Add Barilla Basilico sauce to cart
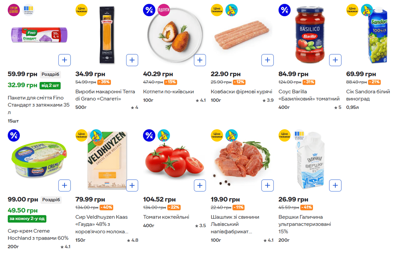 pyautogui.click(x=335, y=60)
